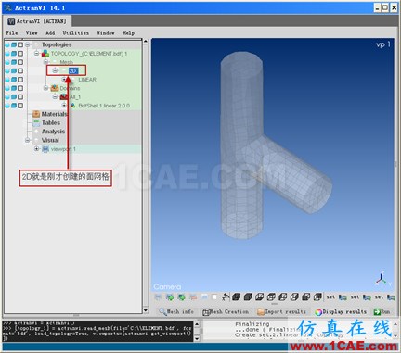Image resolution: width=401 pixels, height=353 pixels.
Task: Select the highlighted 2D tree item
Action: coord(73,70)
